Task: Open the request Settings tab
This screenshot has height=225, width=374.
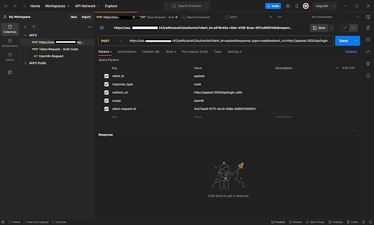Action: click(234, 52)
